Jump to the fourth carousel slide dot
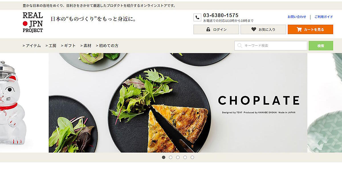342x179 pixels. [x=185, y=157]
